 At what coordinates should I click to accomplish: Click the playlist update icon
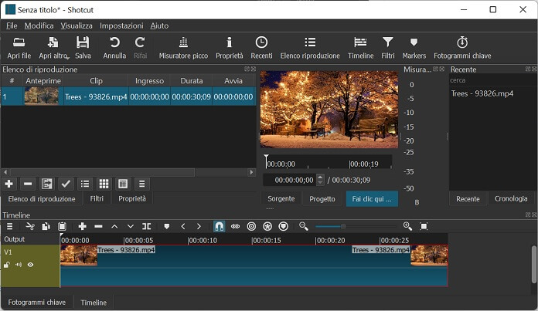46,184
